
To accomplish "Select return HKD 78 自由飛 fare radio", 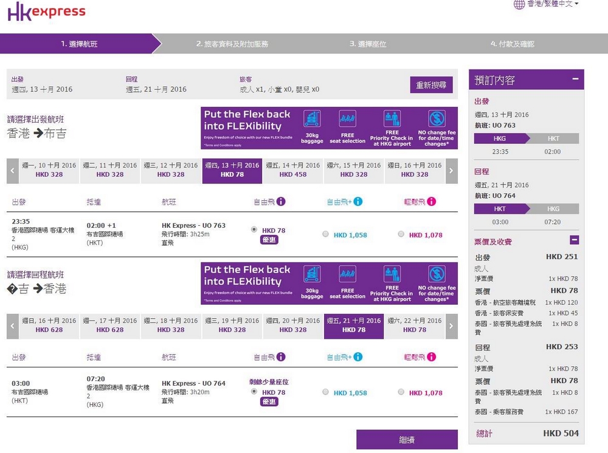I will tap(254, 391).
